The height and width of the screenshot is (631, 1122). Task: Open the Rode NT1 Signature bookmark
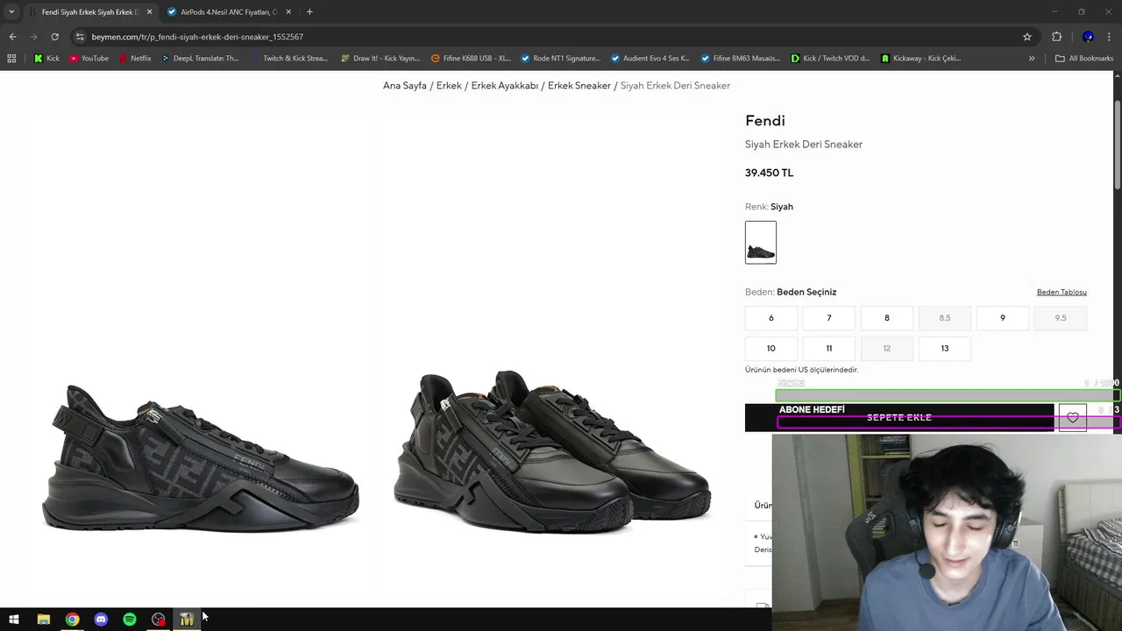[x=561, y=59]
